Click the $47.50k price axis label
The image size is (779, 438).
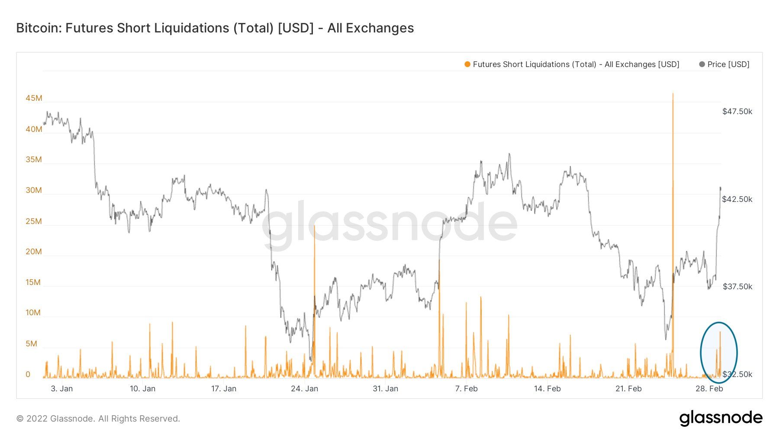coord(737,112)
